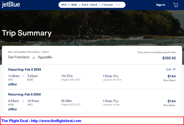Click the 'Trip Summary' heading

(x=27, y=33)
